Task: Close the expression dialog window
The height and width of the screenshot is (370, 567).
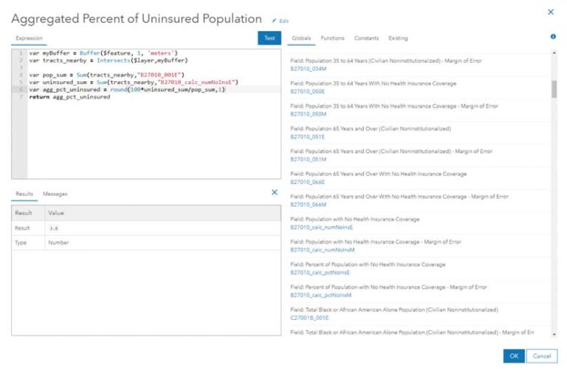Action: coord(550,12)
